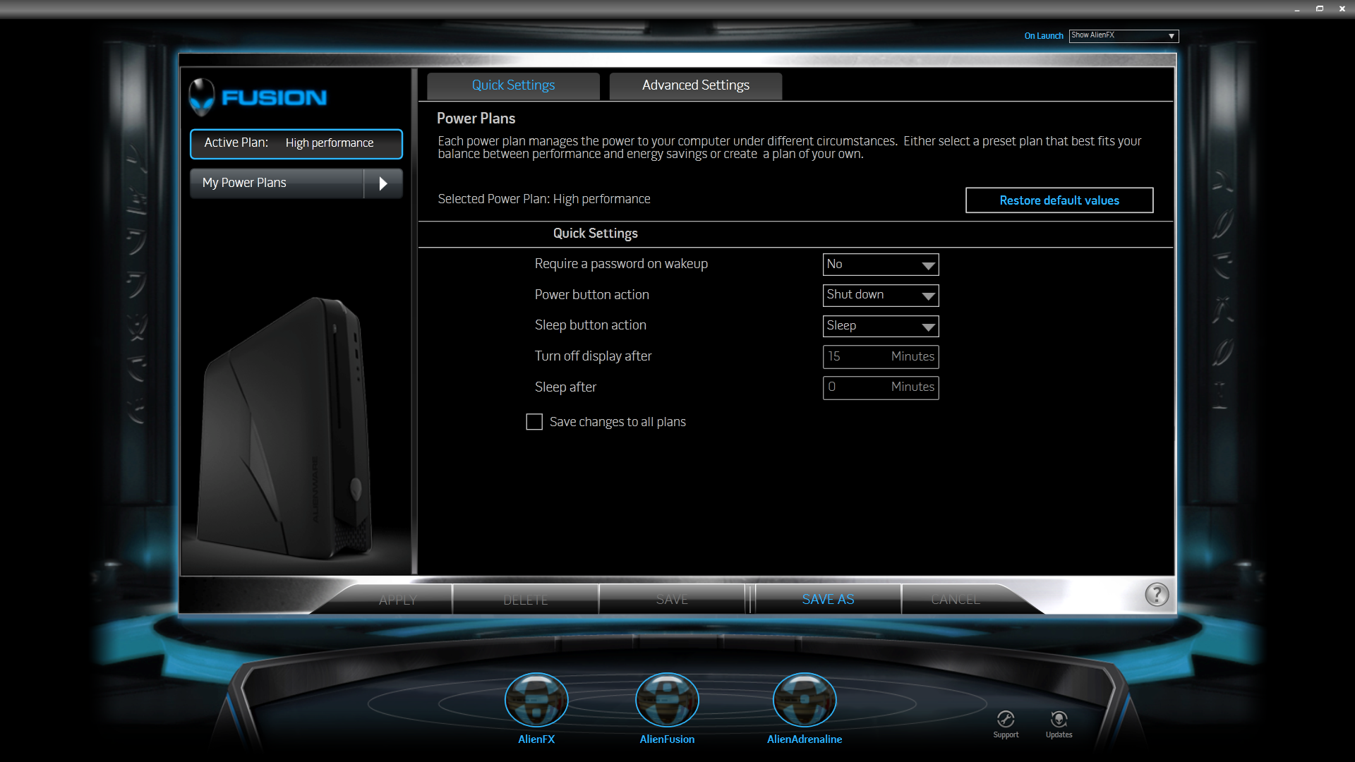1355x762 pixels.
Task: Open the Power button action dropdown
Action: (881, 295)
